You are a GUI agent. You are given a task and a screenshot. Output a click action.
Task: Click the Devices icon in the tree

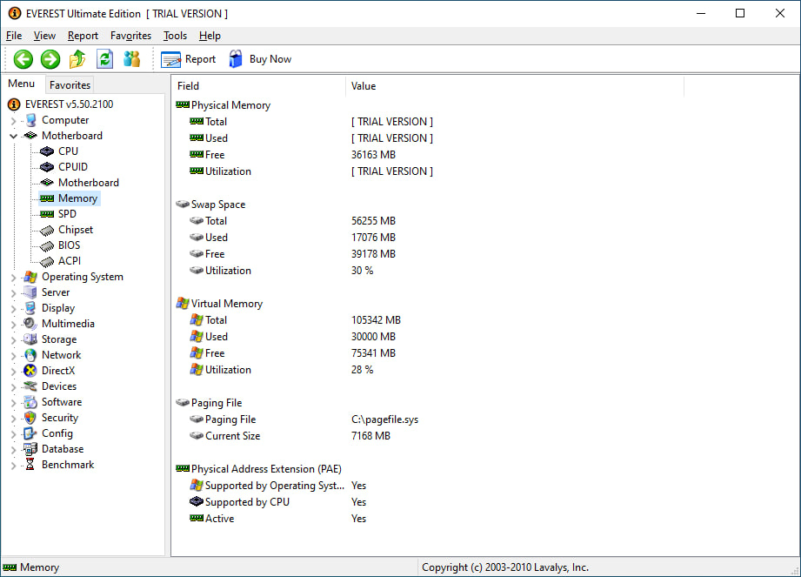coord(30,386)
